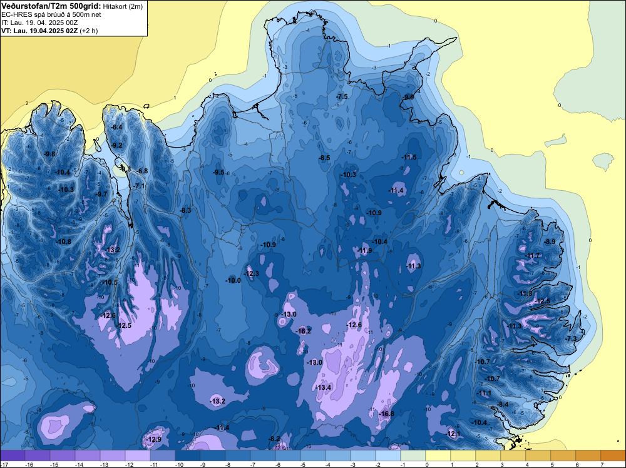Click the temperature label '-9.9'
The height and width of the screenshot is (468, 626).
pos(408,97)
